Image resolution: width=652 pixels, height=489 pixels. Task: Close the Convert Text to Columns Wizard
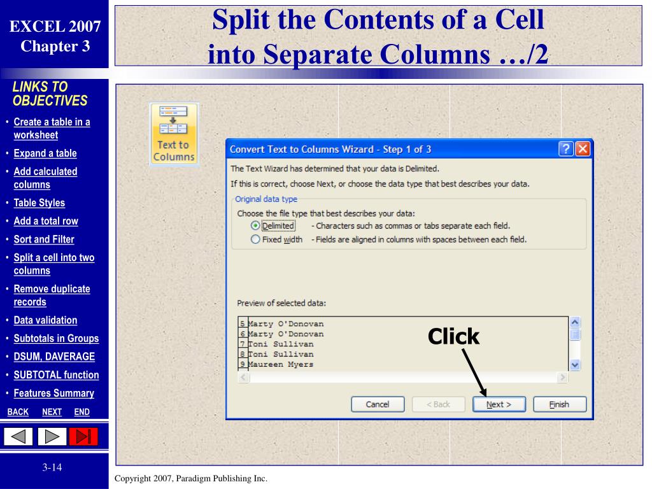(583, 149)
